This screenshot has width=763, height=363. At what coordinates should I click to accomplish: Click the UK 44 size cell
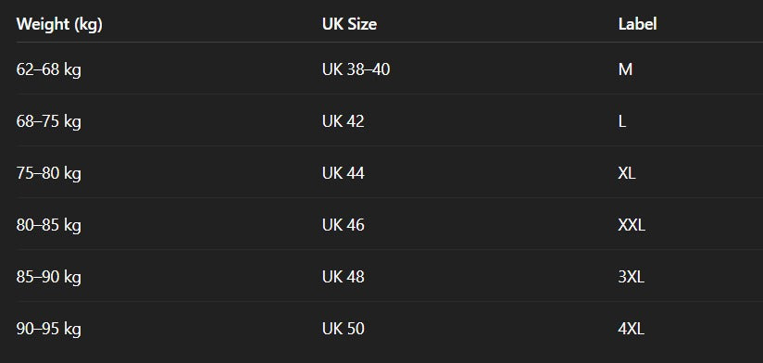click(x=343, y=173)
